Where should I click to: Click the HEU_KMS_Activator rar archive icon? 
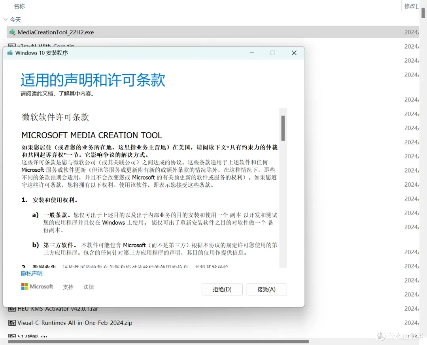12,309
